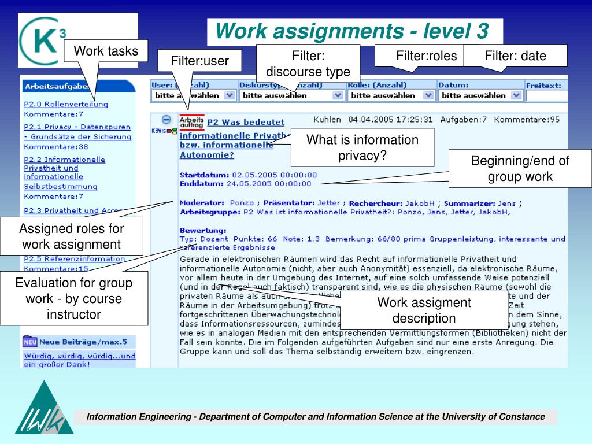Open the K3Vis visualization icon
The height and width of the screenshot is (444, 592).
pyautogui.click(x=164, y=131)
